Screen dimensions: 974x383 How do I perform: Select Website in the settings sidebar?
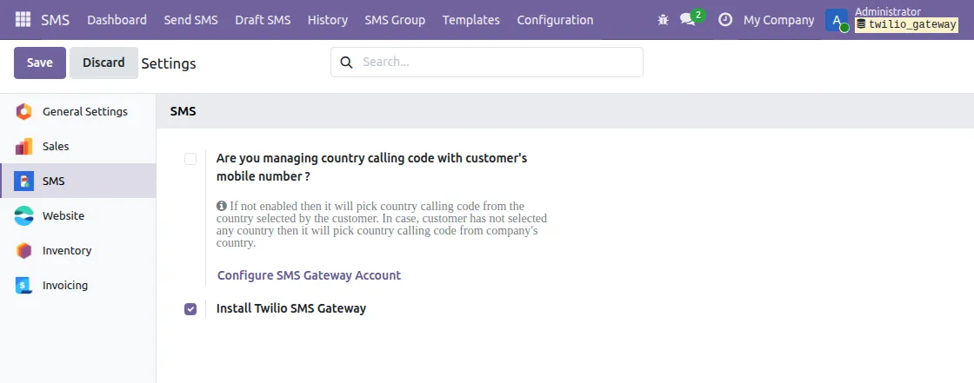[x=63, y=216]
